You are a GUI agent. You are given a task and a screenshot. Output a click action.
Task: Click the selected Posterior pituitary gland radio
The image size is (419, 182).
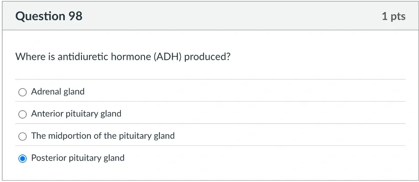22,158
